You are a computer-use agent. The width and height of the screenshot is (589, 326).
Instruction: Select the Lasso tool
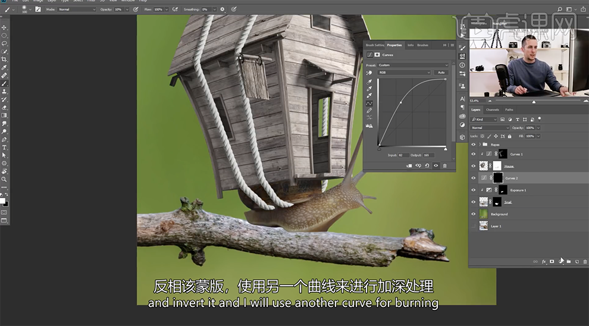click(x=4, y=43)
